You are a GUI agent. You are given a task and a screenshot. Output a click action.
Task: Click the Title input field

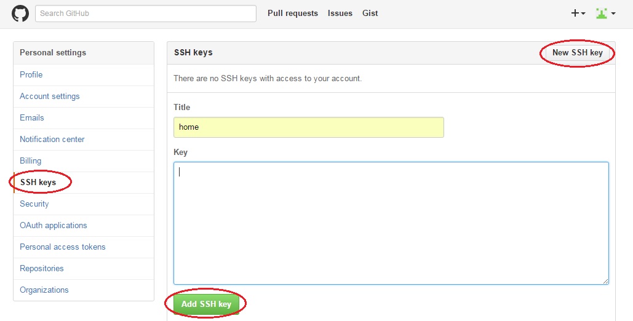(x=308, y=127)
